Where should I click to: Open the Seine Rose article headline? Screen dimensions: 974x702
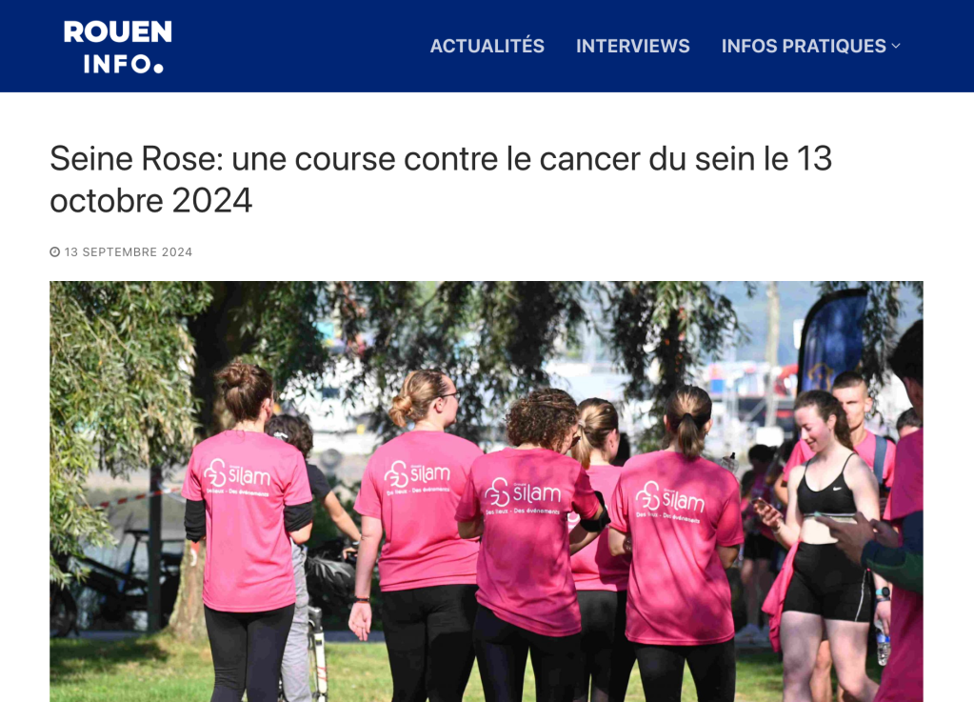click(441, 179)
